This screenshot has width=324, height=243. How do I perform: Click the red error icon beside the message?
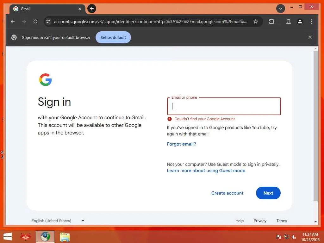tap(170, 119)
